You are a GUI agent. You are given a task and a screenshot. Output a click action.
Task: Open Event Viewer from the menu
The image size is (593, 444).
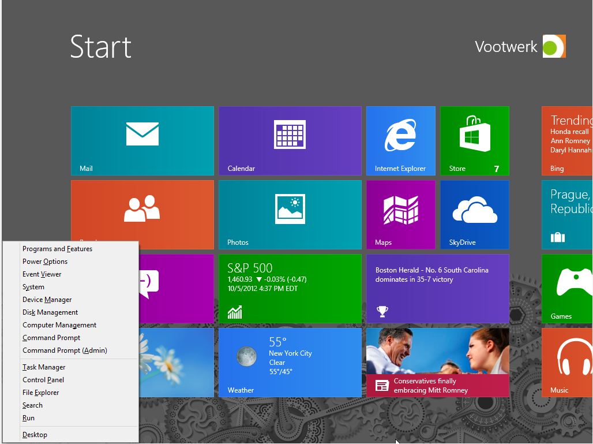click(x=42, y=274)
